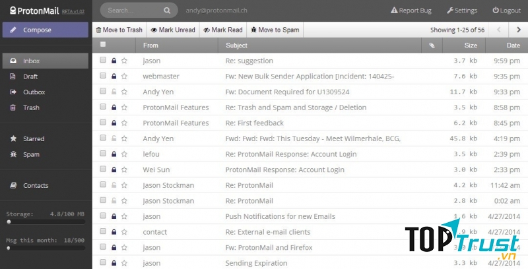
Task: Select checkbox for 'Document Required for U1309524'
Action: [103, 91]
